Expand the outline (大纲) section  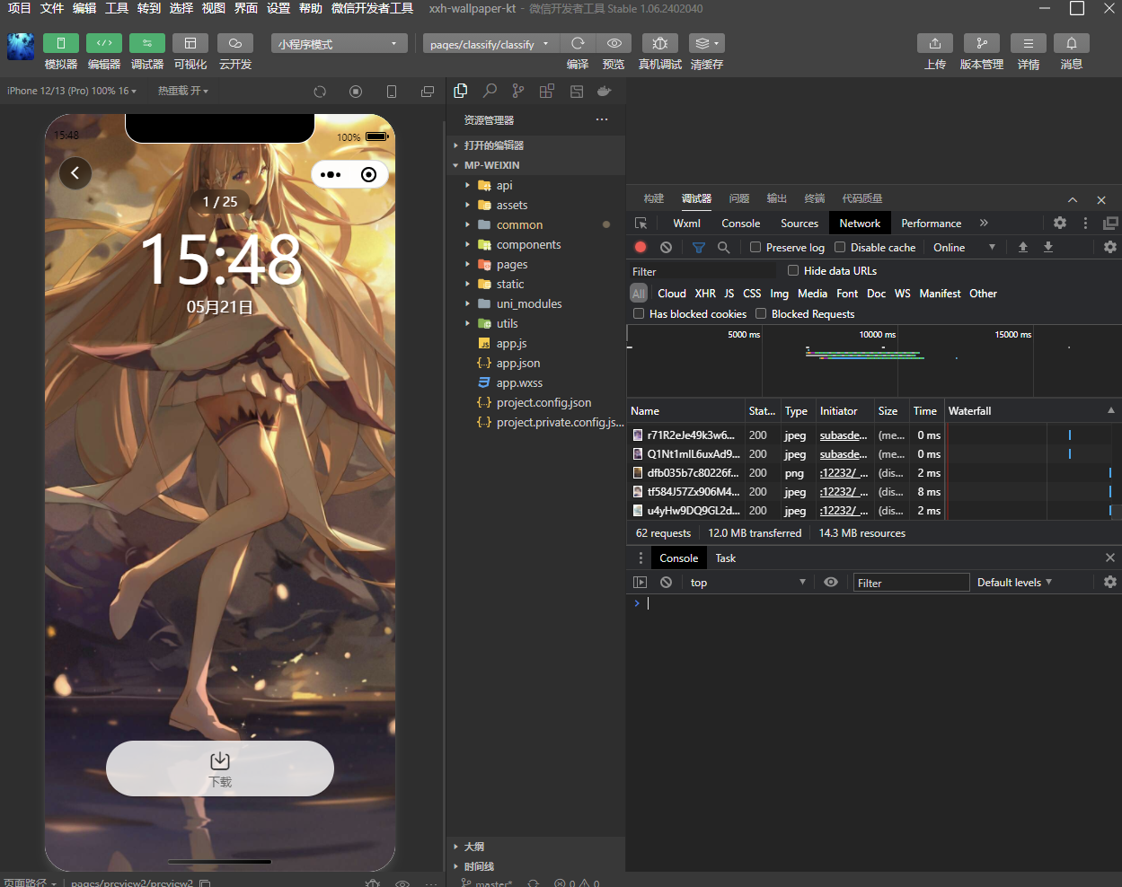[535, 847]
